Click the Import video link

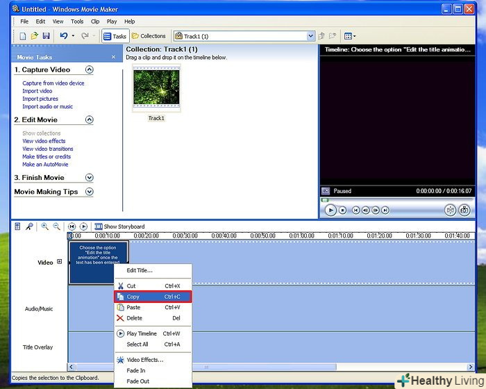click(37, 91)
